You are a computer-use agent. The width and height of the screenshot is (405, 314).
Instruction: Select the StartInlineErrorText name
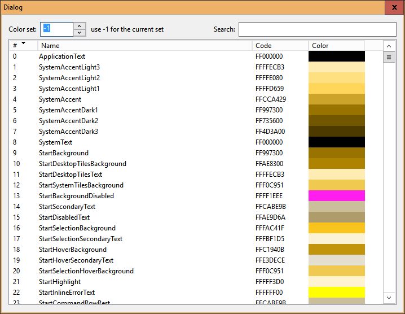[67, 293]
